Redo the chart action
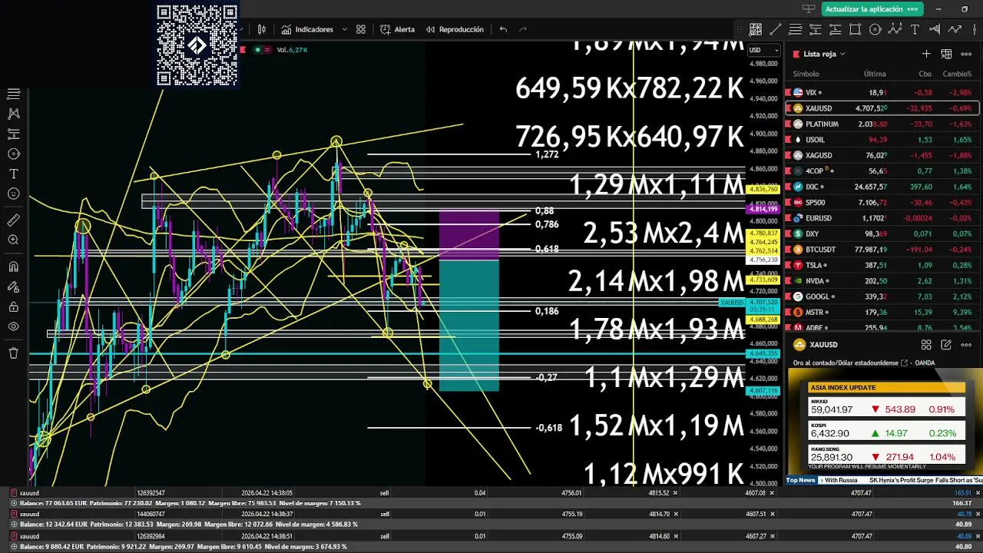The width and height of the screenshot is (983, 553). tap(523, 29)
